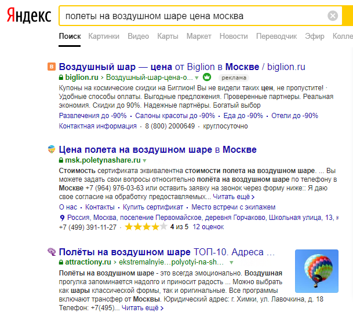Image resolution: width=353 pixels, height=316 pixels.
Task: Open the address link starting 'Россия, Москва'
Action: (x=203, y=218)
